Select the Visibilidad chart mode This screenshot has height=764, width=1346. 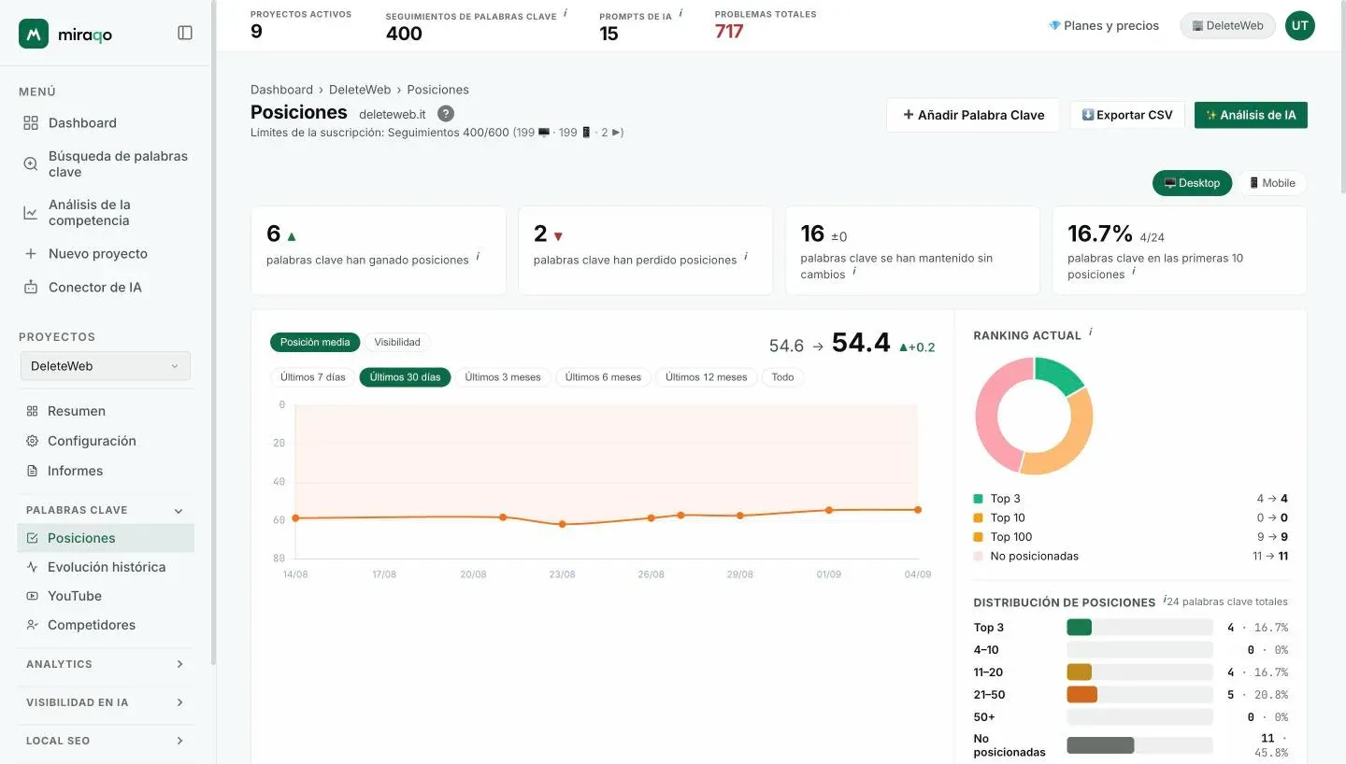point(397,342)
